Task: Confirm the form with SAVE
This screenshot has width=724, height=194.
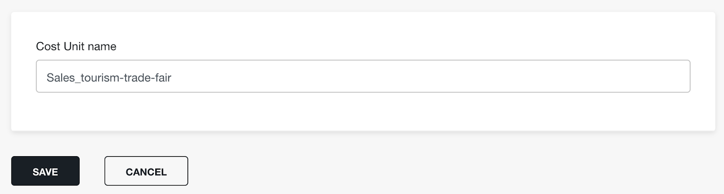Action: (x=45, y=171)
